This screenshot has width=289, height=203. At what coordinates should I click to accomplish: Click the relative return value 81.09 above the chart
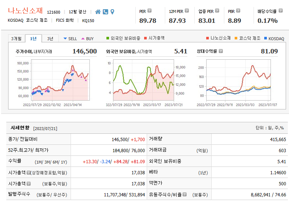(x=269, y=51)
